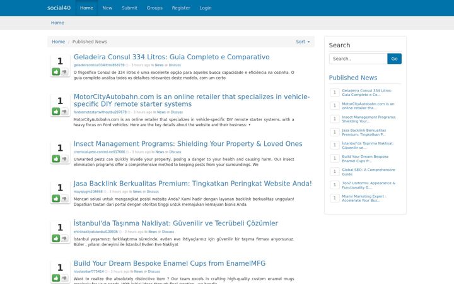Open sidebar link Global SEO: A Comprehensive Guide
The image size is (454, 284).
368,172
